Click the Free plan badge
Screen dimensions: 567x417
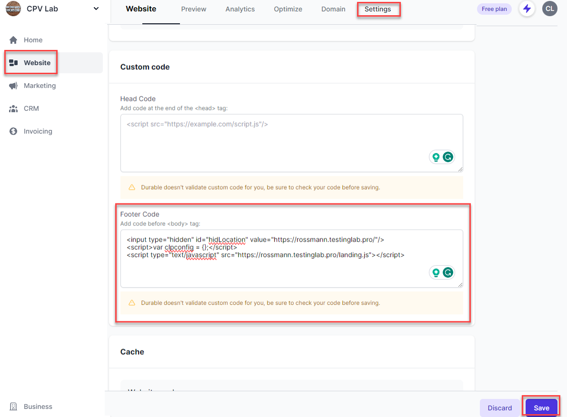point(494,9)
